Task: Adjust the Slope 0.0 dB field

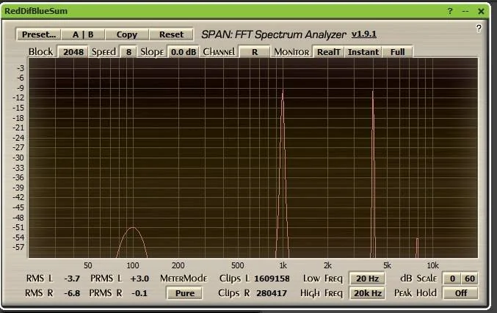Action: pos(183,52)
